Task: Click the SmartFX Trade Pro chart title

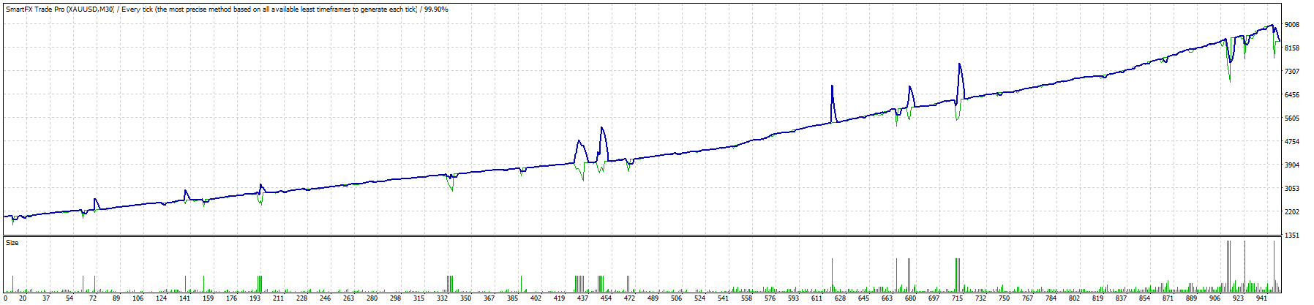Action: (x=59, y=10)
